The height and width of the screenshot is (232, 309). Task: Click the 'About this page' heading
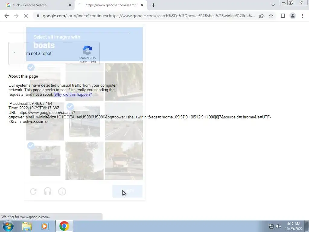(x=23, y=76)
